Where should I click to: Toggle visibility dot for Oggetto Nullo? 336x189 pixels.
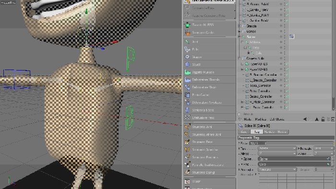point(281,59)
